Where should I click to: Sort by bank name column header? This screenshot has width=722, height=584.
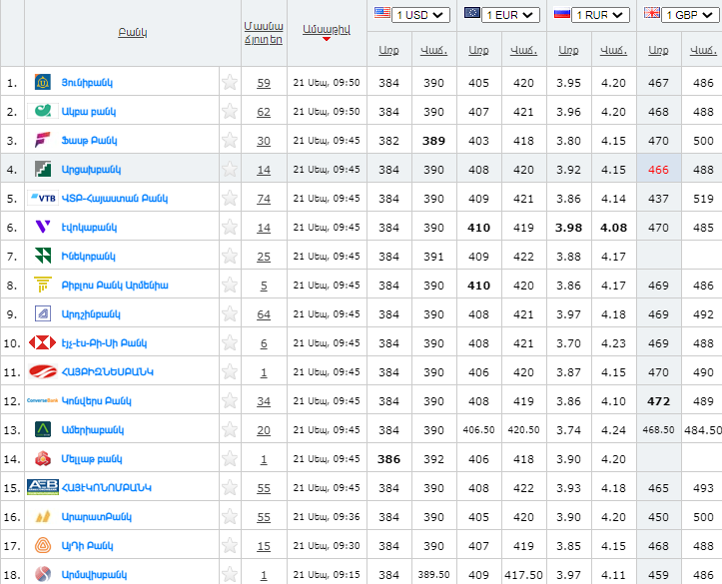[133, 32]
